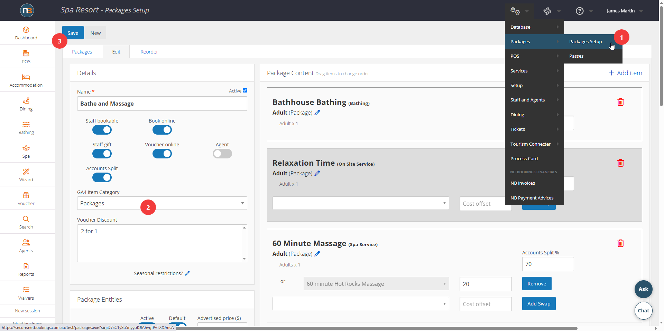
Task: Click the NetBookings logo
Action: click(27, 10)
